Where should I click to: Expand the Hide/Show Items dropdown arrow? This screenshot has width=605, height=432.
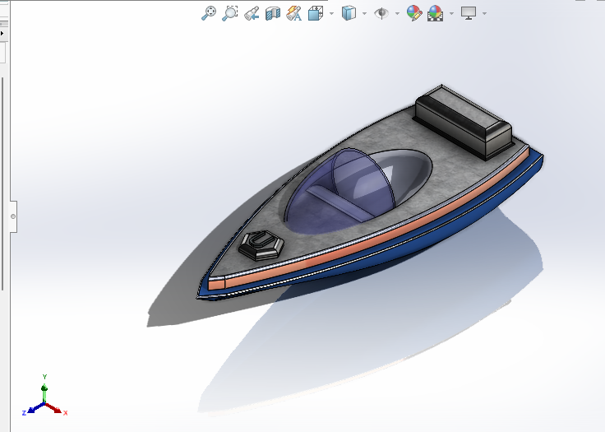point(397,13)
